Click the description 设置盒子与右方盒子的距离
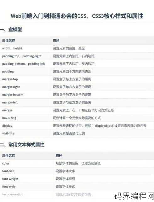The image size is (154, 202). 72,87
